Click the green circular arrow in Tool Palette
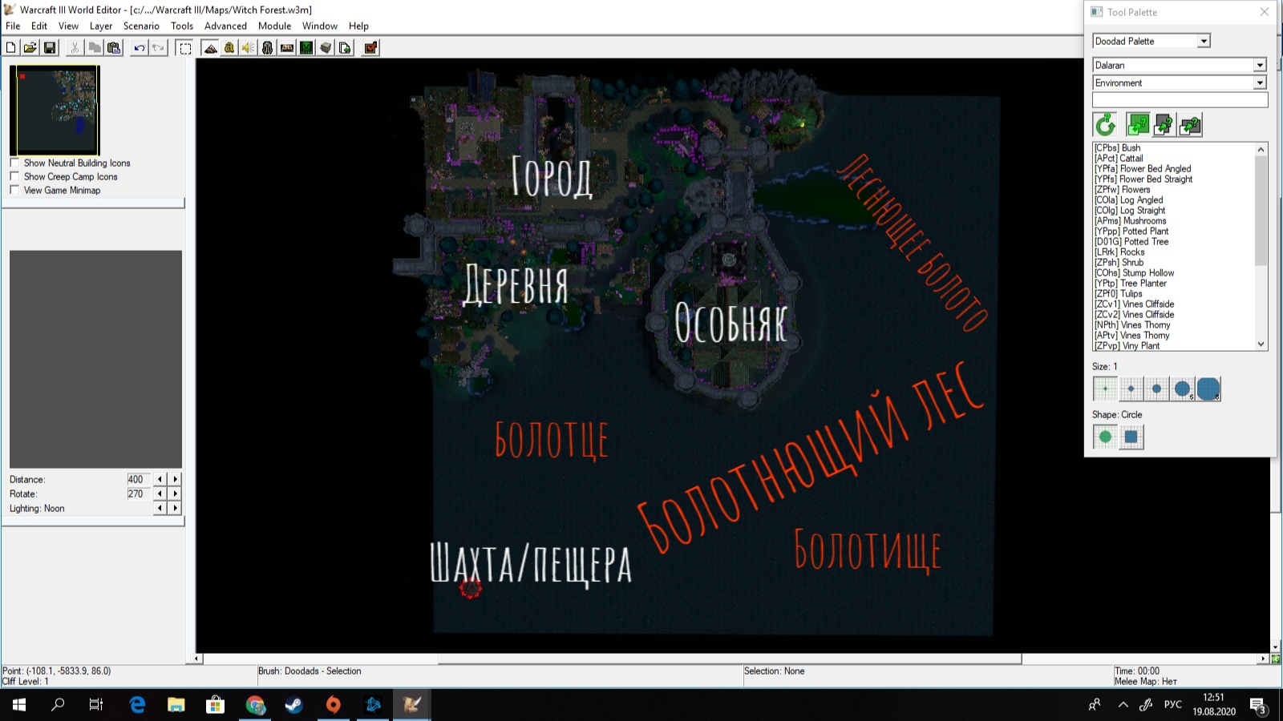The image size is (1283, 721). pos(1105,124)
